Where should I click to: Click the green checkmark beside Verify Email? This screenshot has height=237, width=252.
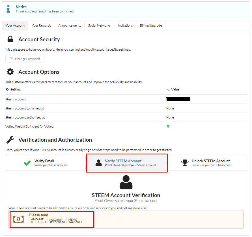pyautogui.click(x=27, y=163)
